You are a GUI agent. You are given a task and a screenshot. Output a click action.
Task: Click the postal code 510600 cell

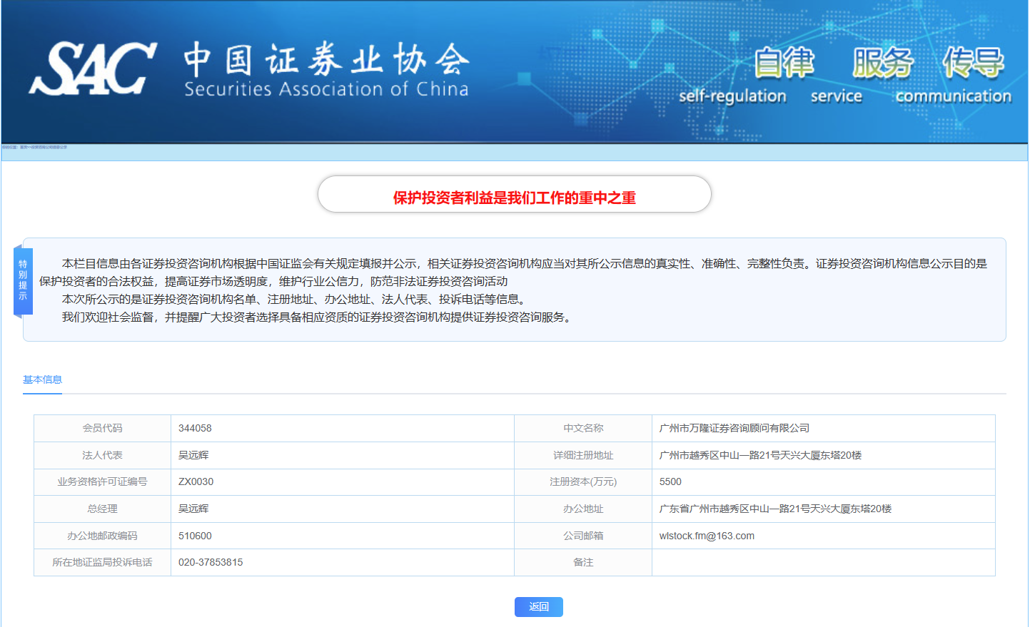(195, 536)
